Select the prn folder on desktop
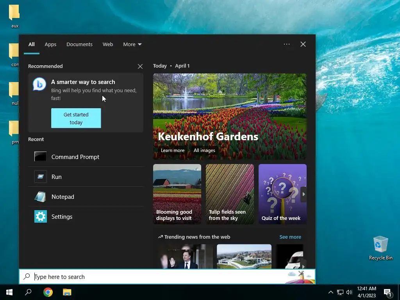This screenshot has height=300, width=400. coord(14,132)
